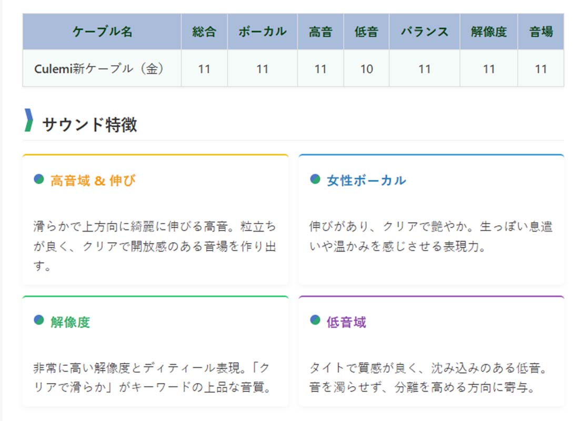582x421 pixels.
Task: Click the purple 低音域 card title
Action: click(346, 322)
